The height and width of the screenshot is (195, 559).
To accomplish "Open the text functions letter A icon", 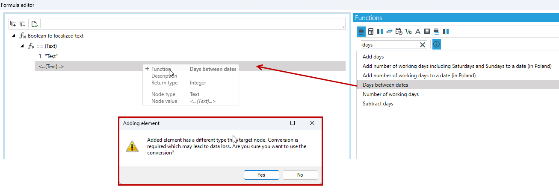I will click(x=418, y=32).
